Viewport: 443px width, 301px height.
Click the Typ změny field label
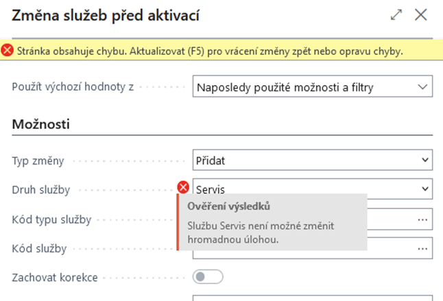(38, 161)
